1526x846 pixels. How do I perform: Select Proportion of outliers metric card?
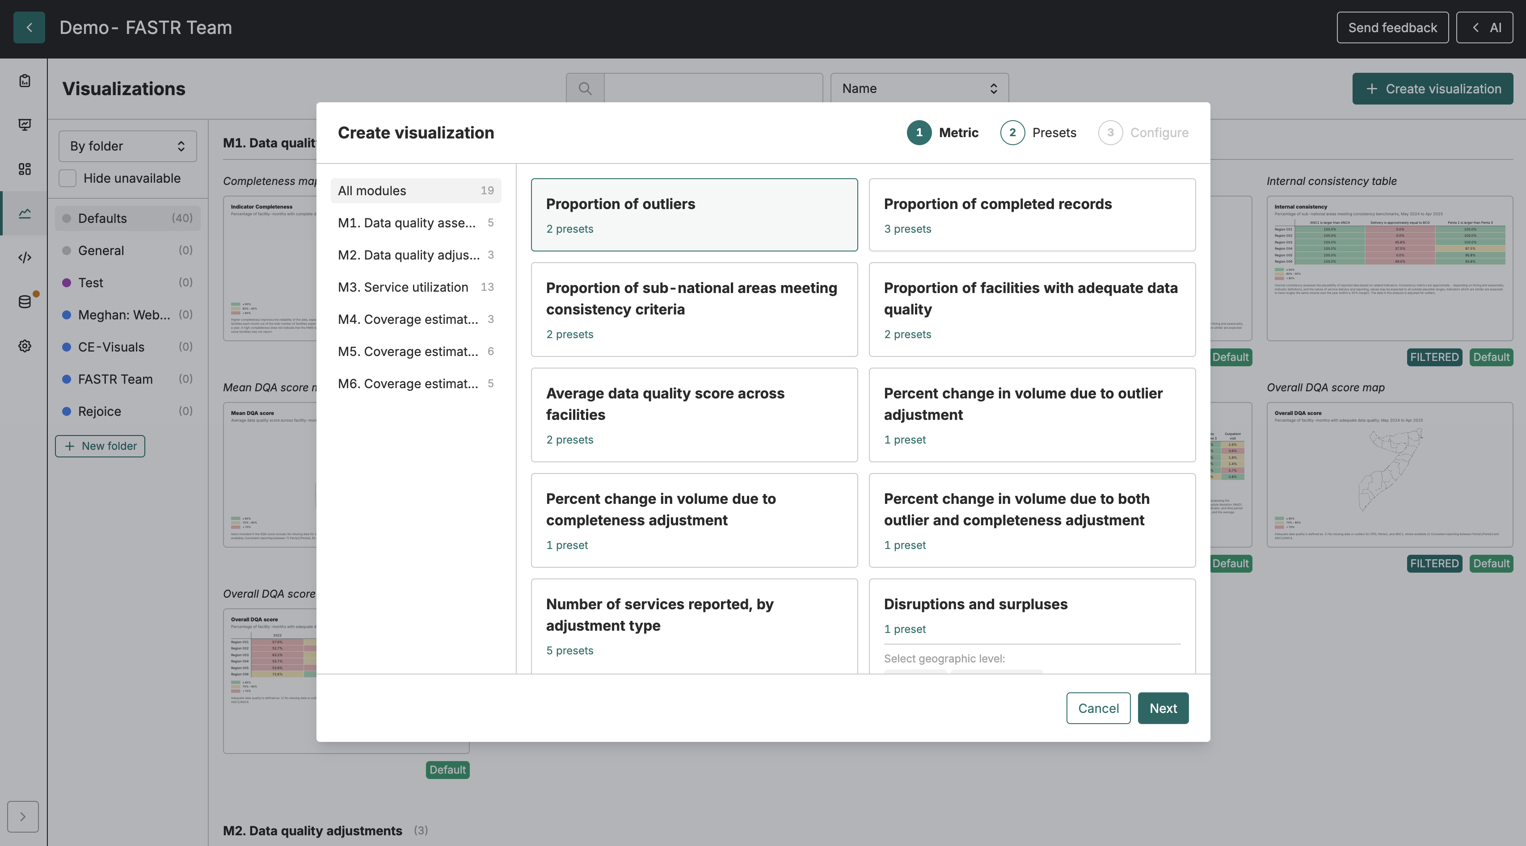pos(694,215)
